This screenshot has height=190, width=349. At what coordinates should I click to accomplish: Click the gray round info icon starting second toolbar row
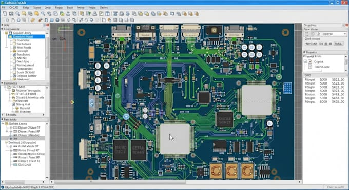pos(7,20)
